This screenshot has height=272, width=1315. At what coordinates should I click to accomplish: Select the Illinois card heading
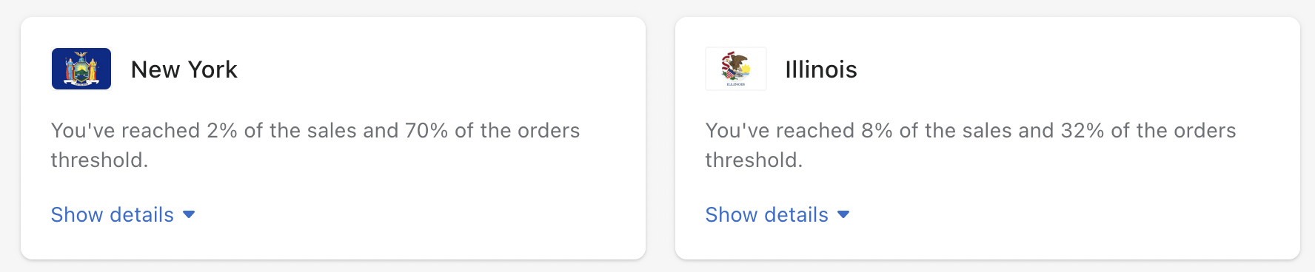821,69
